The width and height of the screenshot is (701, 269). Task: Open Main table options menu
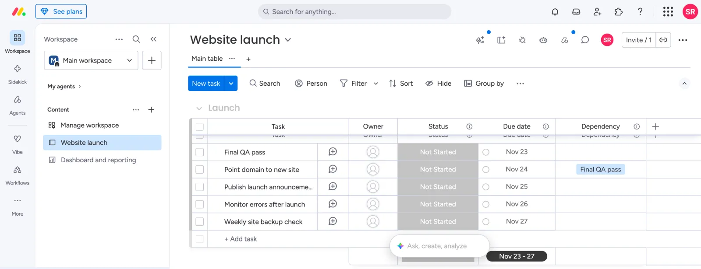pos(232,59)
